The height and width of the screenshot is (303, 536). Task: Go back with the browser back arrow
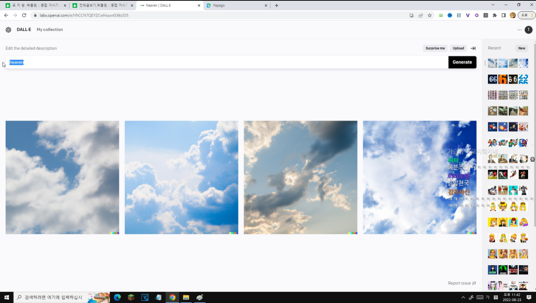(6, 15)
